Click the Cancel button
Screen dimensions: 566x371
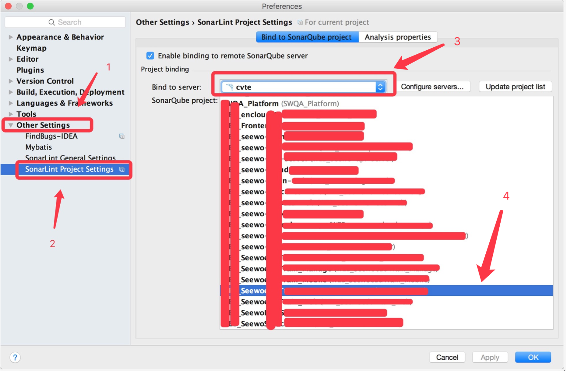click(x=447, y=357)
